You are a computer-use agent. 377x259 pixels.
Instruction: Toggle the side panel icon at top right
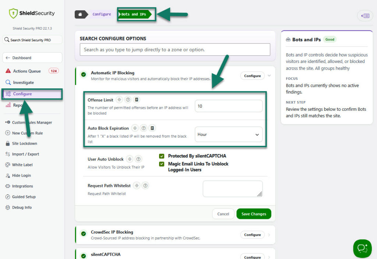[x=365, y=16]
